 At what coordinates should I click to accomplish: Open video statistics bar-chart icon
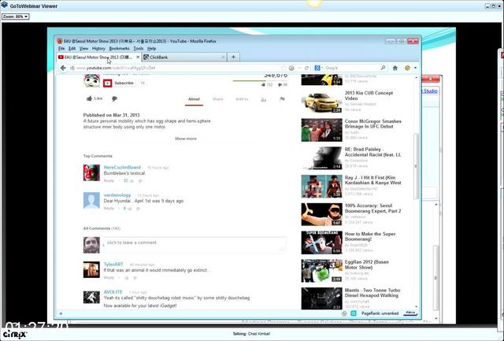coord(264,99)
